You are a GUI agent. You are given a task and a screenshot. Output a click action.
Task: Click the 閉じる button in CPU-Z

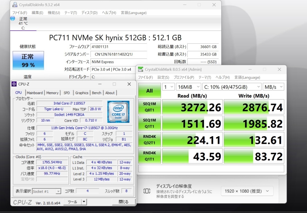[x=123, y=202]
